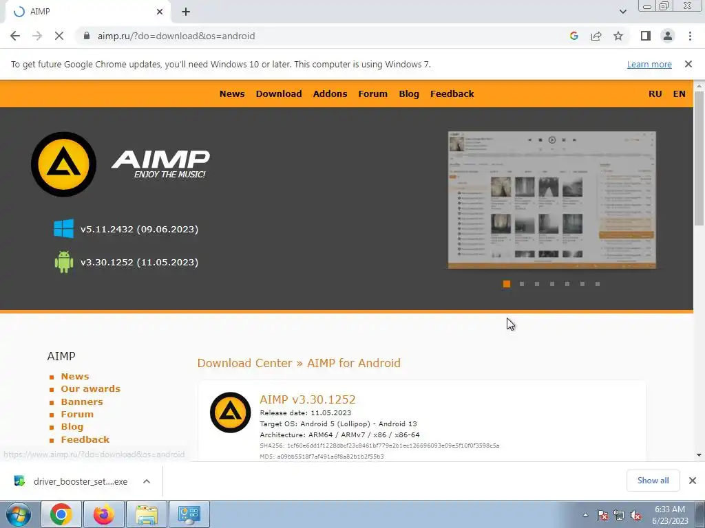
Task: Select the fourth slideshow dot
Action: click(552, 284)
